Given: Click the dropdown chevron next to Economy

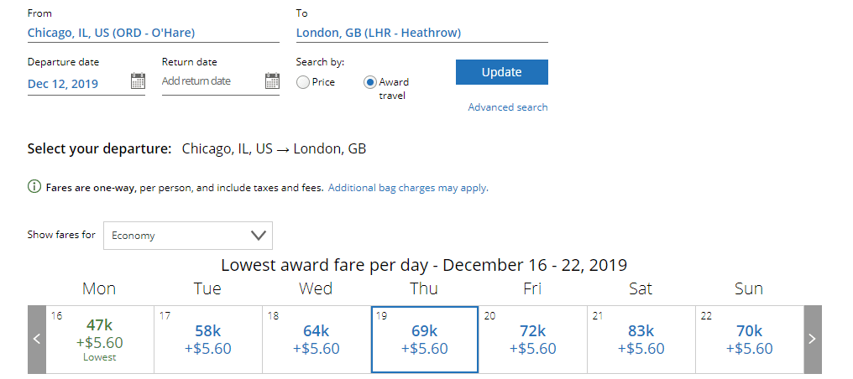Looking at the screenshot, I should 258,235.
